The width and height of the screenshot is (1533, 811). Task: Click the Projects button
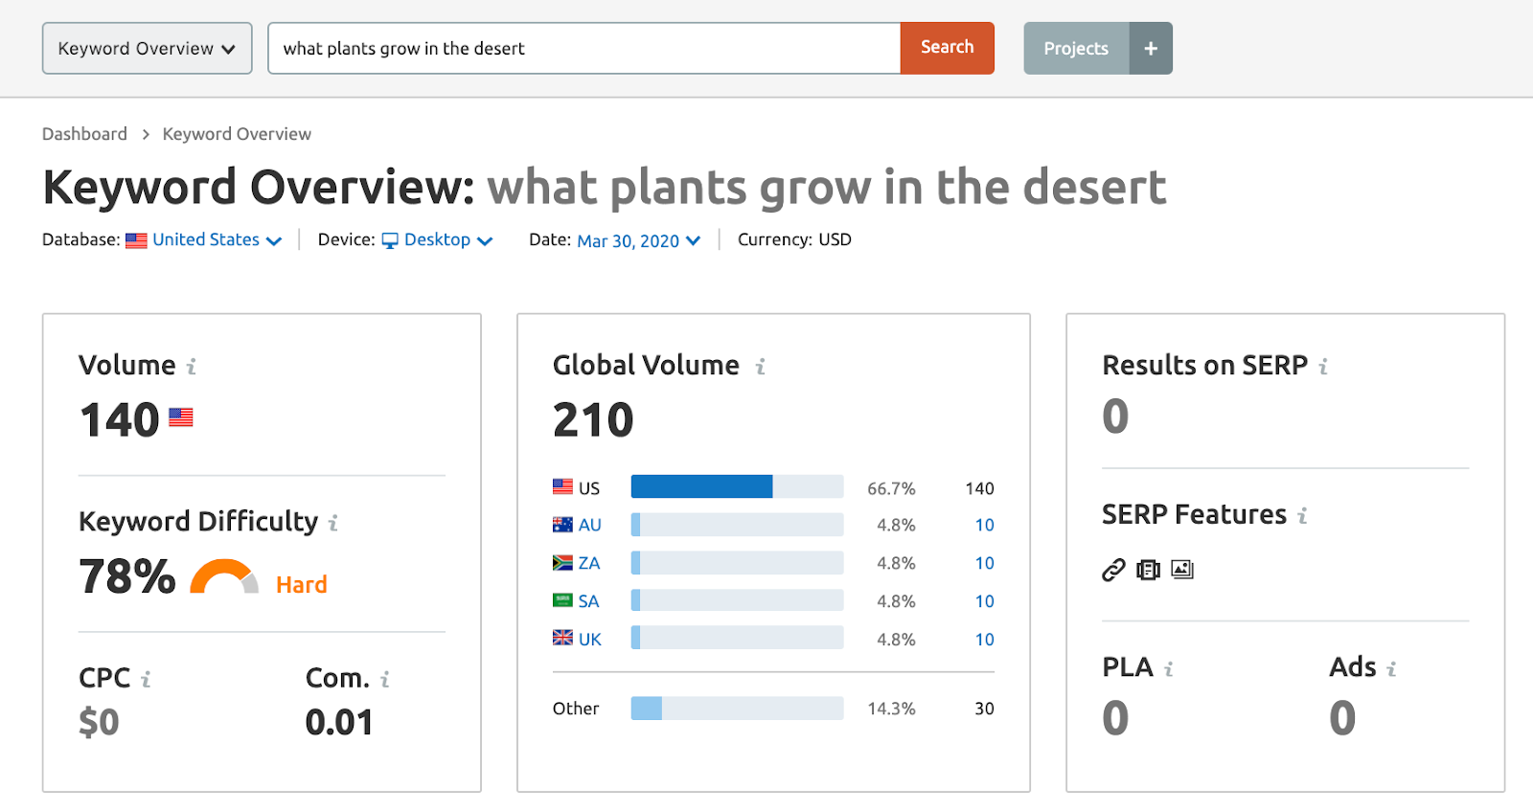[x=1076, y=48]
